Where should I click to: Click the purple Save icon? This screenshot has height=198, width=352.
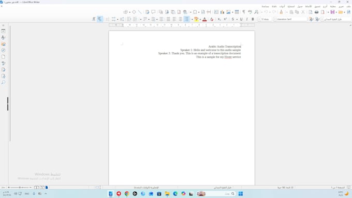point(332,12)
